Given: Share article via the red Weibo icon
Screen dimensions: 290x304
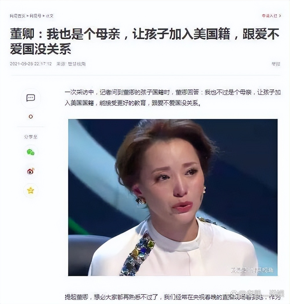Looking at the screenshot, I should 31,171.
